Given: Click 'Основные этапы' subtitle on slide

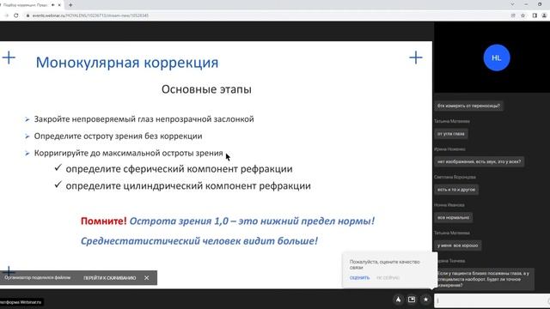Looking at the screenshot, I should (206, 89).
